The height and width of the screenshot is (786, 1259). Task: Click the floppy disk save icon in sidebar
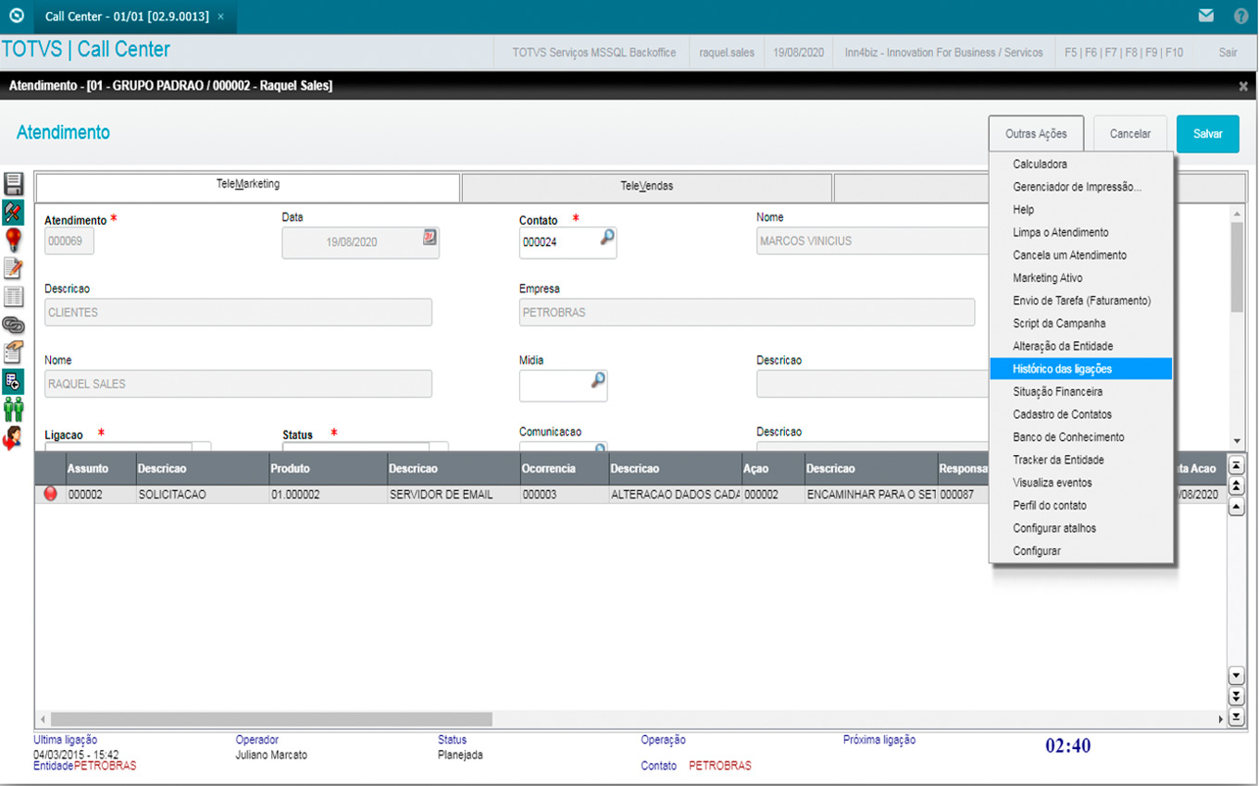coord(14,184)
